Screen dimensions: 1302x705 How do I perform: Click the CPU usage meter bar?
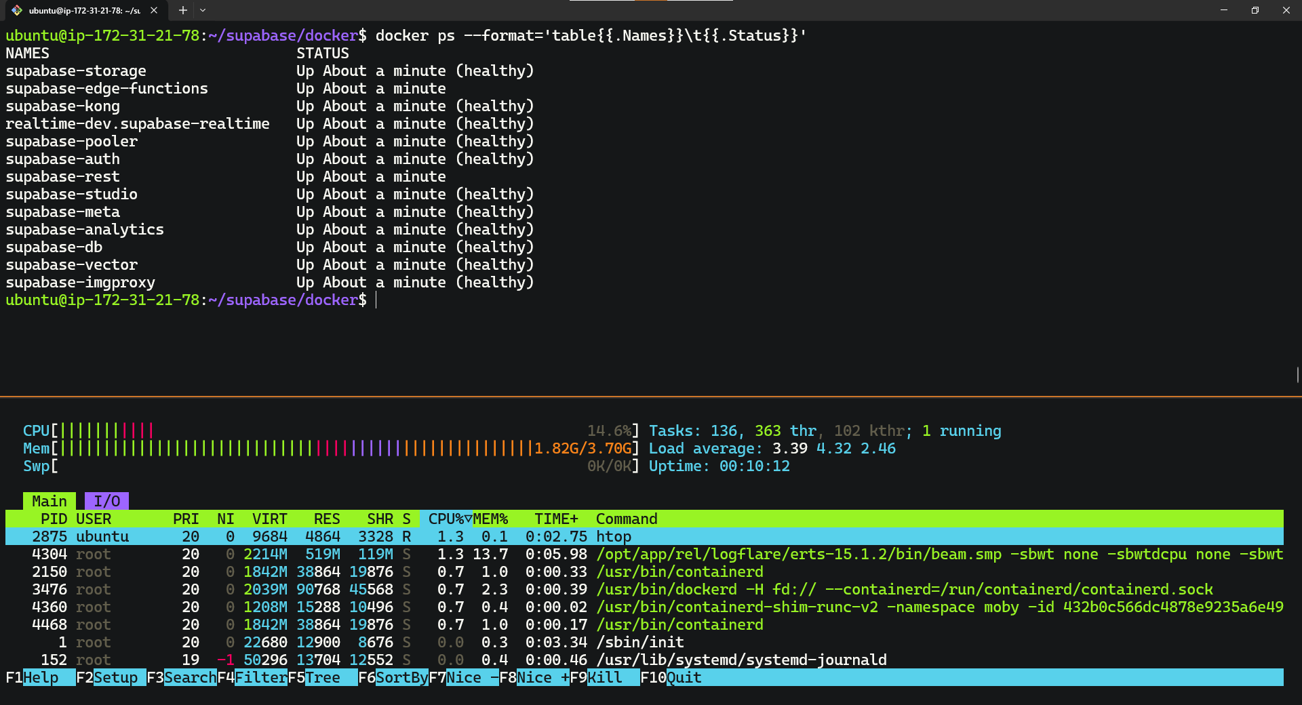[331, 430]
